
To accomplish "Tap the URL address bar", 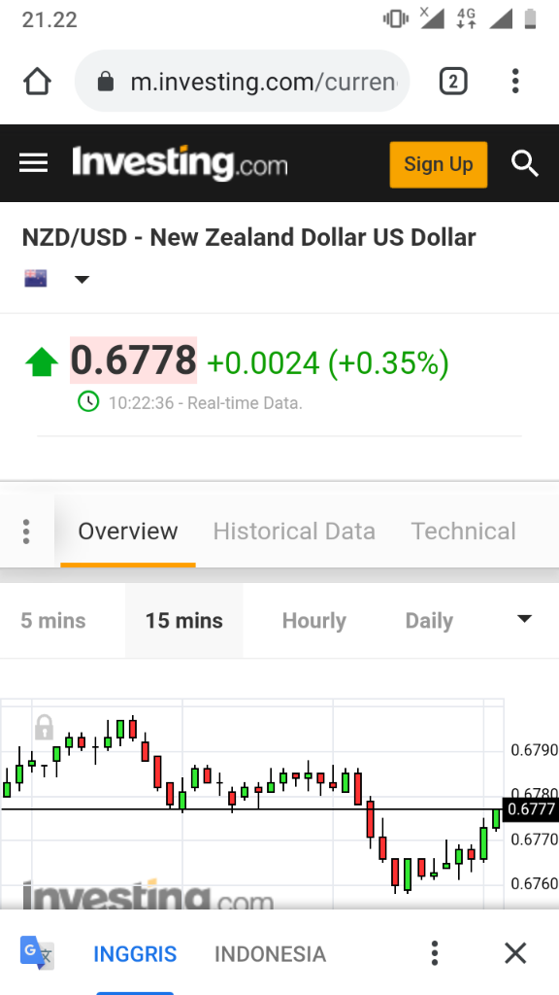I will [x=242, y=82].
